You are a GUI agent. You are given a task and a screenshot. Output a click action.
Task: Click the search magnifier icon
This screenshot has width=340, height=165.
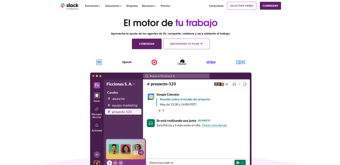pos(147,76)
